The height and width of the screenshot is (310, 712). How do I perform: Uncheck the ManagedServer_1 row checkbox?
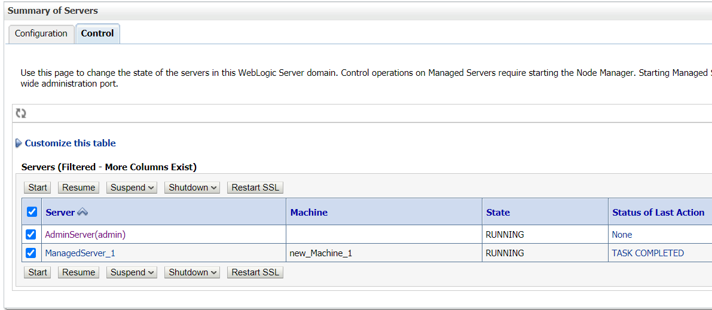tap(31, 253)
